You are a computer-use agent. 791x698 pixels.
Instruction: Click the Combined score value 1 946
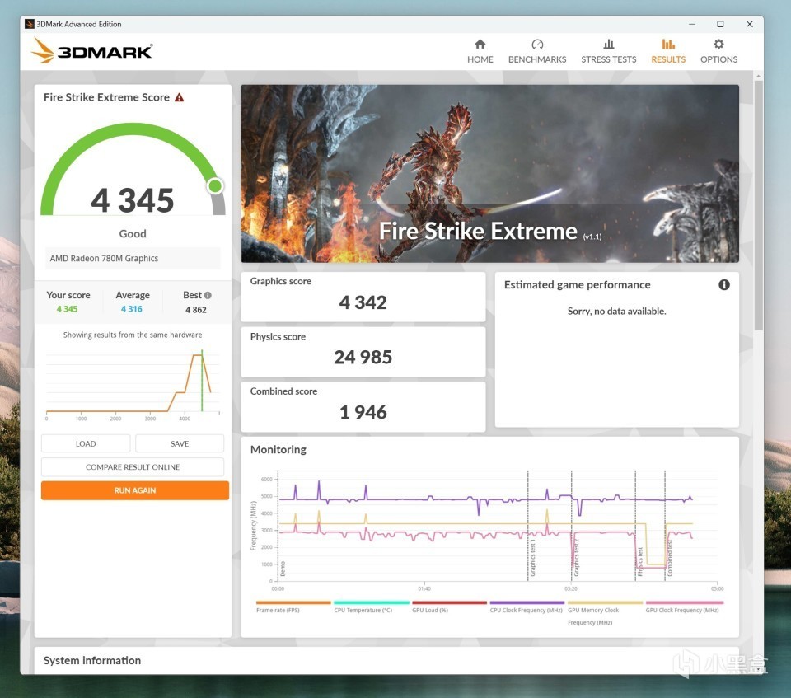(x=363, y=412)
